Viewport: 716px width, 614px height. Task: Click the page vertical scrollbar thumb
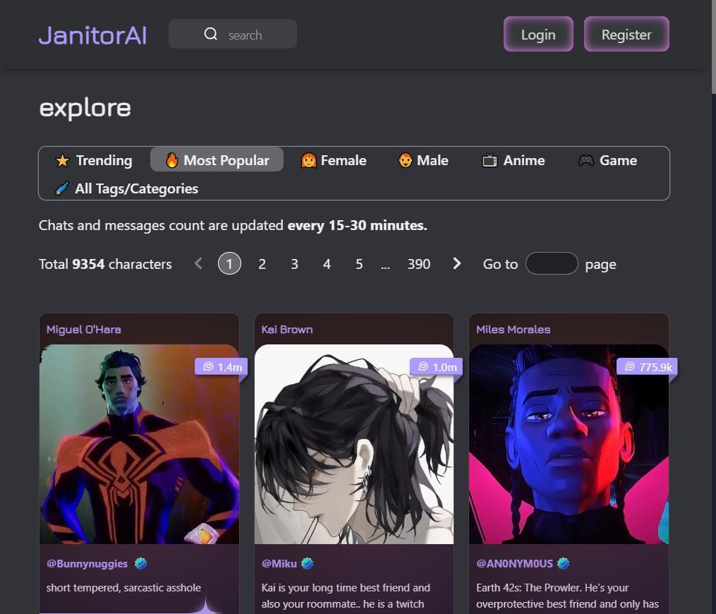point(713,47)
